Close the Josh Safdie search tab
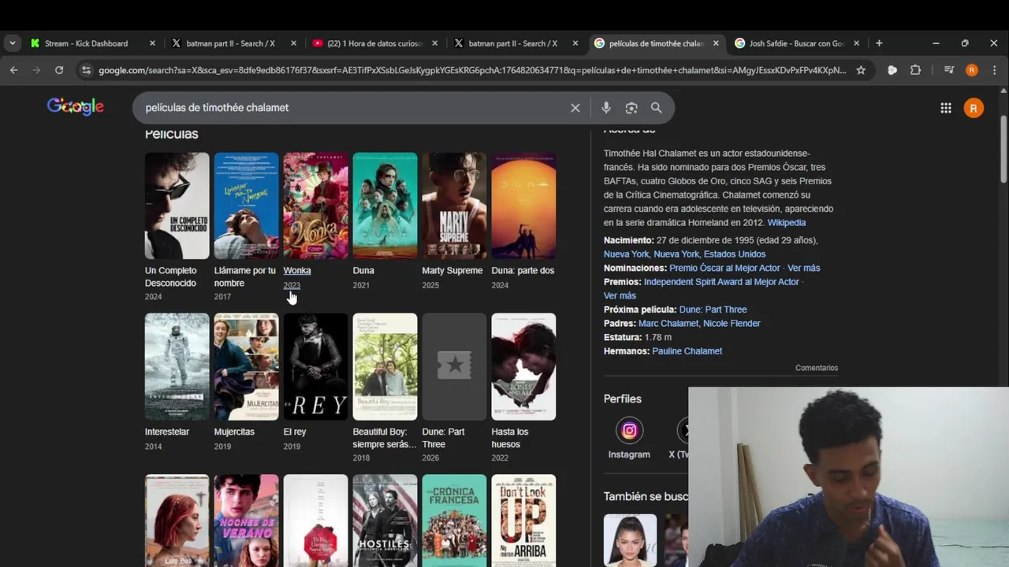Image resolution: width=1009 pixels, height=567 pixels. [856, 43]
